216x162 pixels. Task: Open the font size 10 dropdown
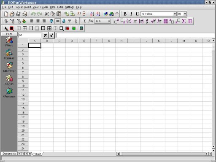tap(185, 14)
